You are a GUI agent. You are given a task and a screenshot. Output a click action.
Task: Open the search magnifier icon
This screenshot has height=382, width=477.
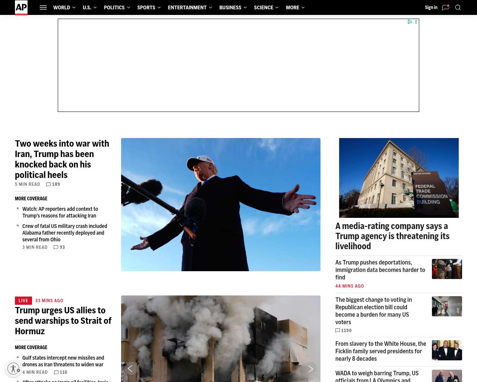(458, 7)
